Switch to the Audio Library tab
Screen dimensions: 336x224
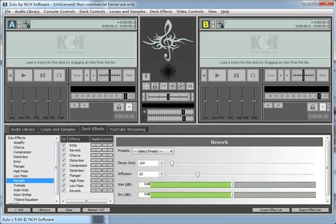point(23,129)
